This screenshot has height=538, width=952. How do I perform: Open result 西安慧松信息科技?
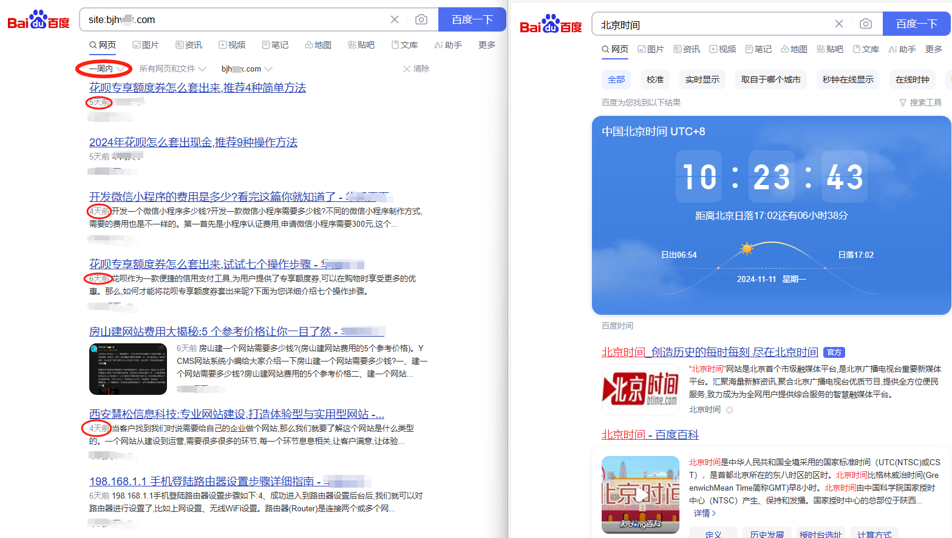(x=237, y=414)
